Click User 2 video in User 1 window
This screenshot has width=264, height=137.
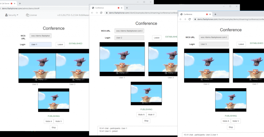(37, 66)
